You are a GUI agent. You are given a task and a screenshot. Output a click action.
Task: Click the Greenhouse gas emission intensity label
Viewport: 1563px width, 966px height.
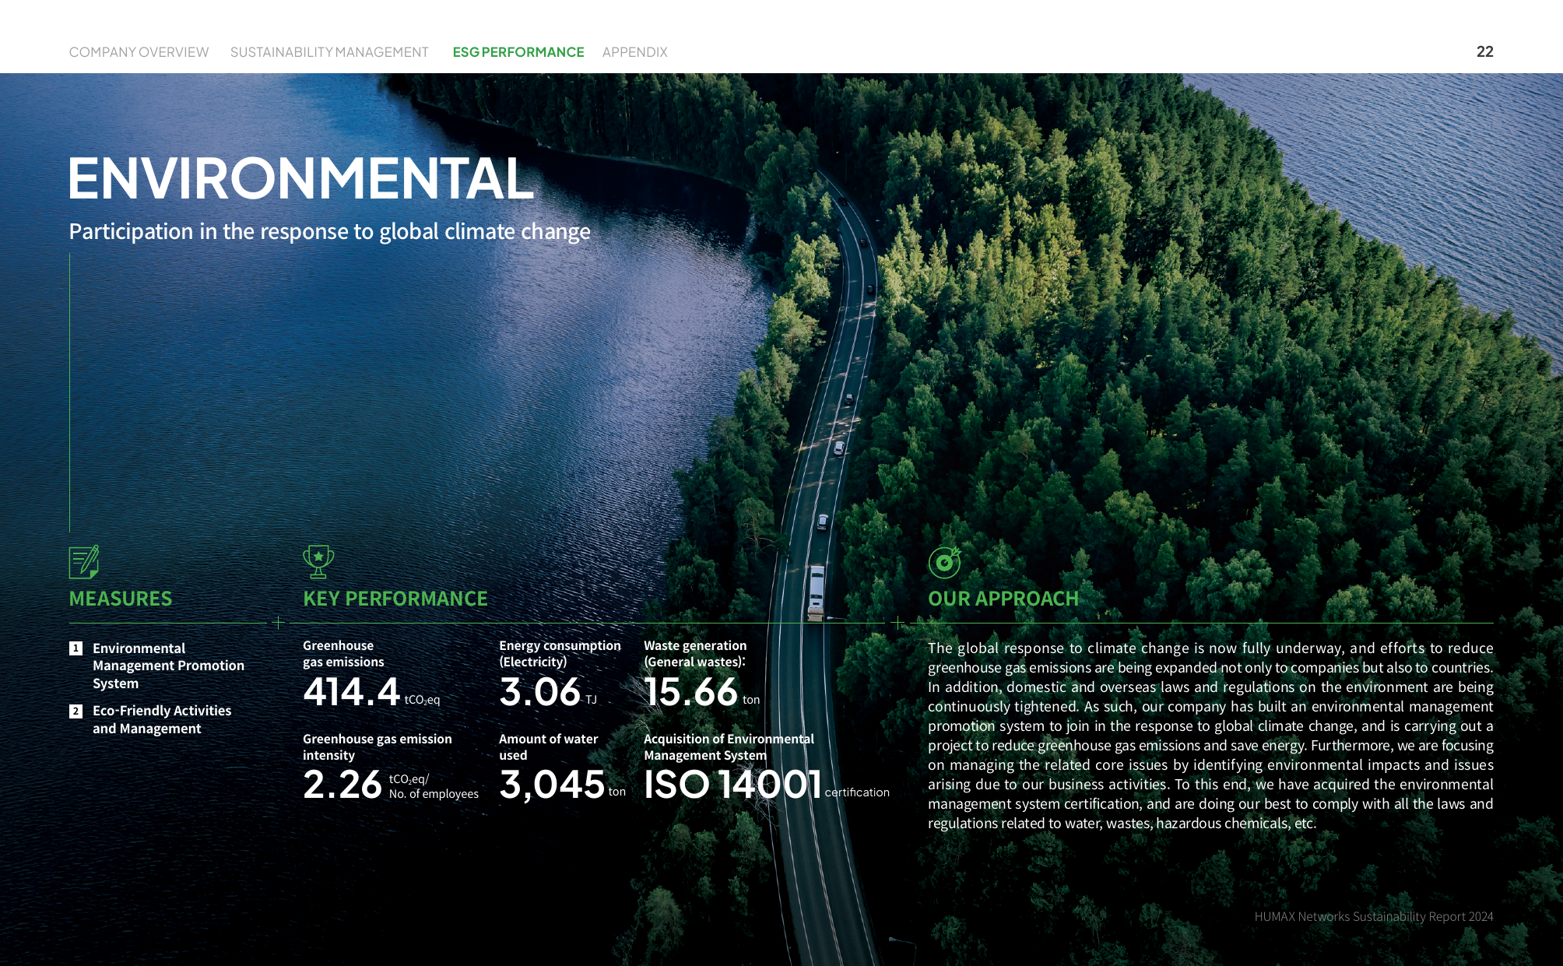[377, 747]
